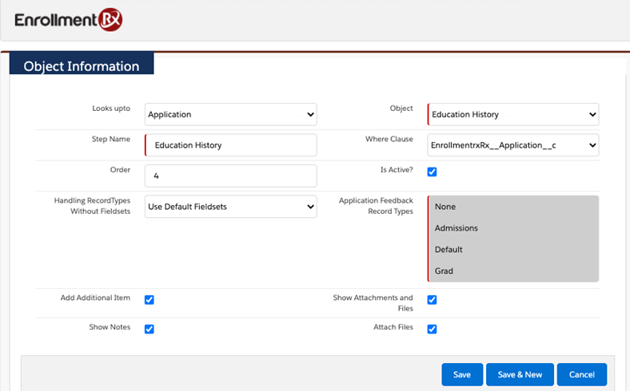Click the Cancel button

582,374
